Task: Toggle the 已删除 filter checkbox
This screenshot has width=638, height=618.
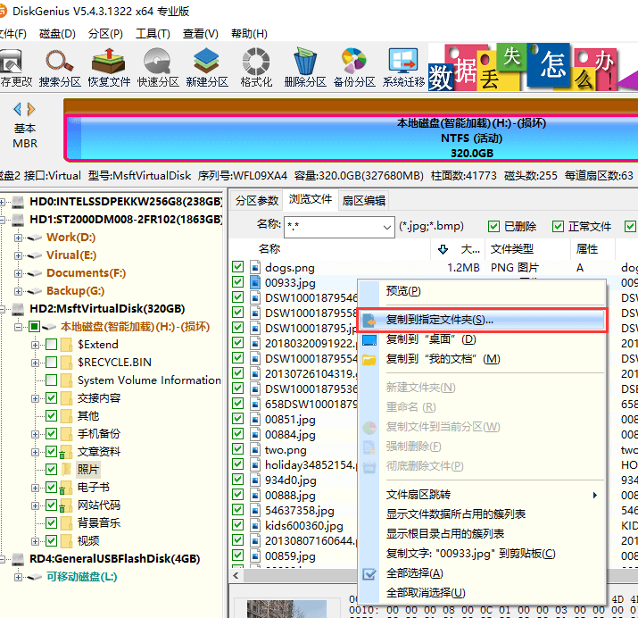Action: click(x=494, y=227)
